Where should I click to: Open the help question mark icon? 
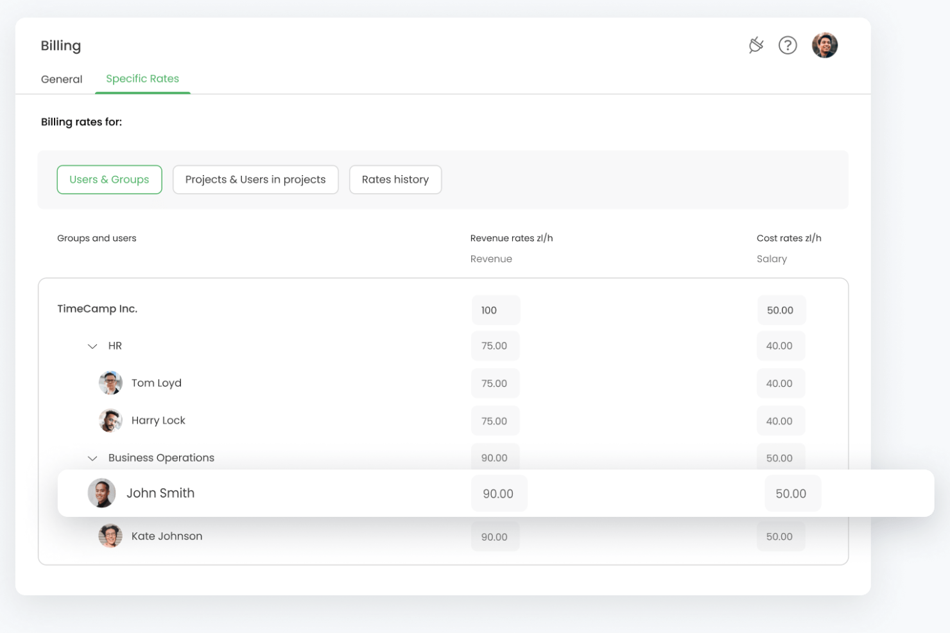coord(788,45)
